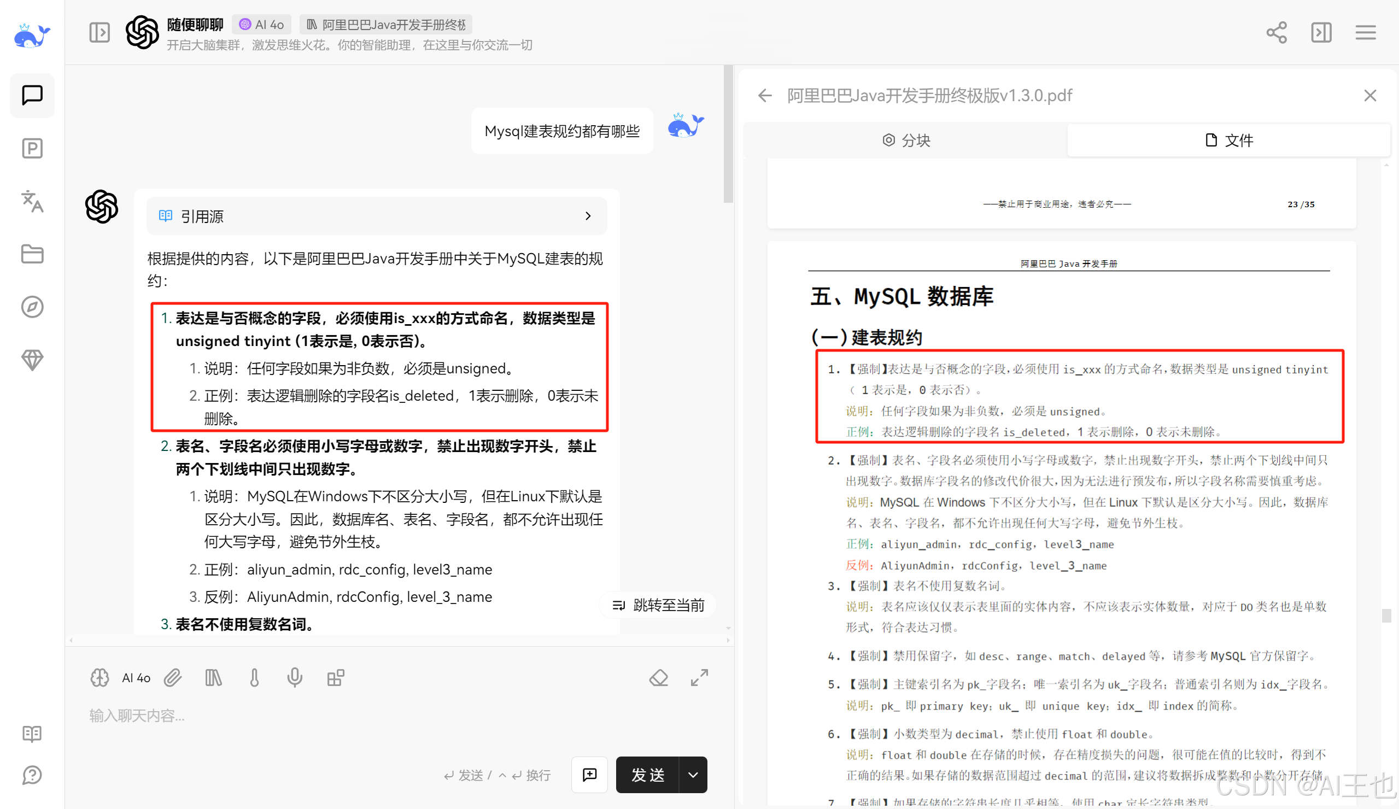Image resolution: width=1399 pixels, height=809 pixels.
Task: Click the thermometer temperature icon
Action: click(x=254, y=677)
